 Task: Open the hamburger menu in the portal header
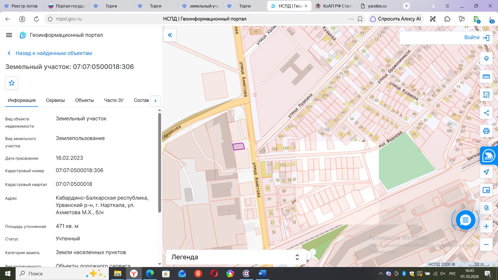pyautogui.click(x=9, y=35)
